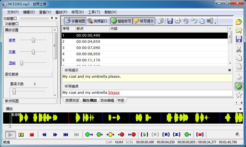Click the camera snapshot icon in toolbar

click(x=160, y=21)
